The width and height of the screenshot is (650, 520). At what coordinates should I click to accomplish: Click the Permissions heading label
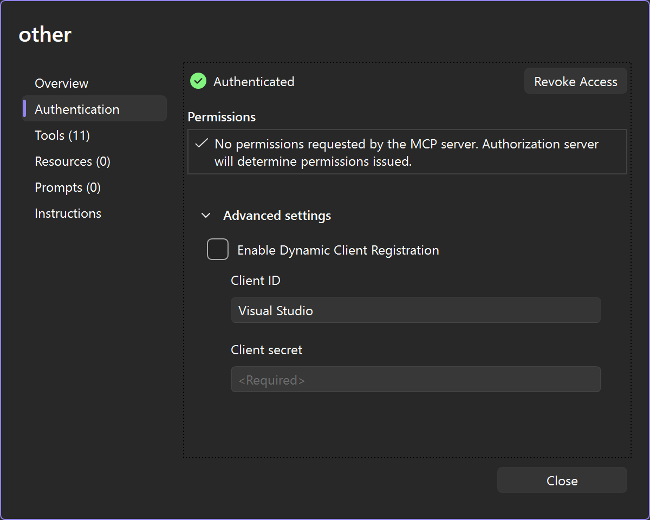(222, 116)
